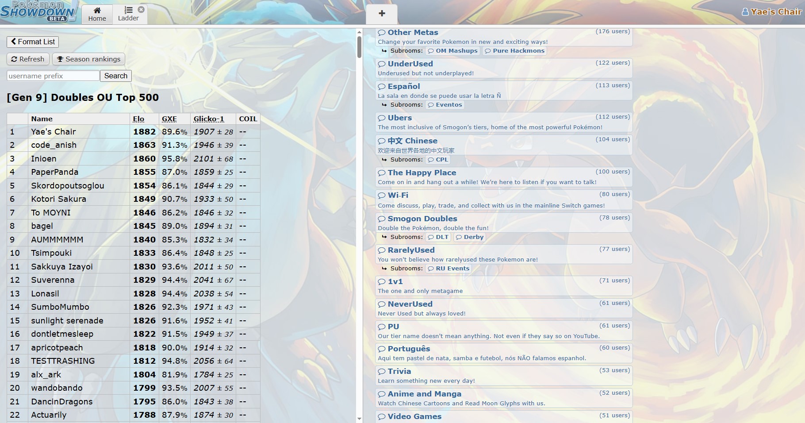Click the chat icon beside Smogon Doubles
Image resolution: width=805 pixels, height=423 pixels.
click(382, 219)
